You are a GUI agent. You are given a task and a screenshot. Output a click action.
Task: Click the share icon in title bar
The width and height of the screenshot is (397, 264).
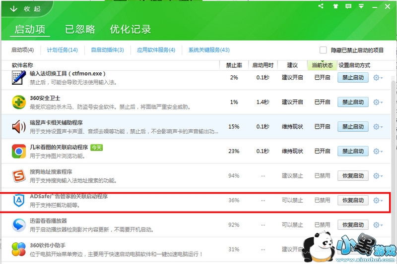(x=321, y=6)
